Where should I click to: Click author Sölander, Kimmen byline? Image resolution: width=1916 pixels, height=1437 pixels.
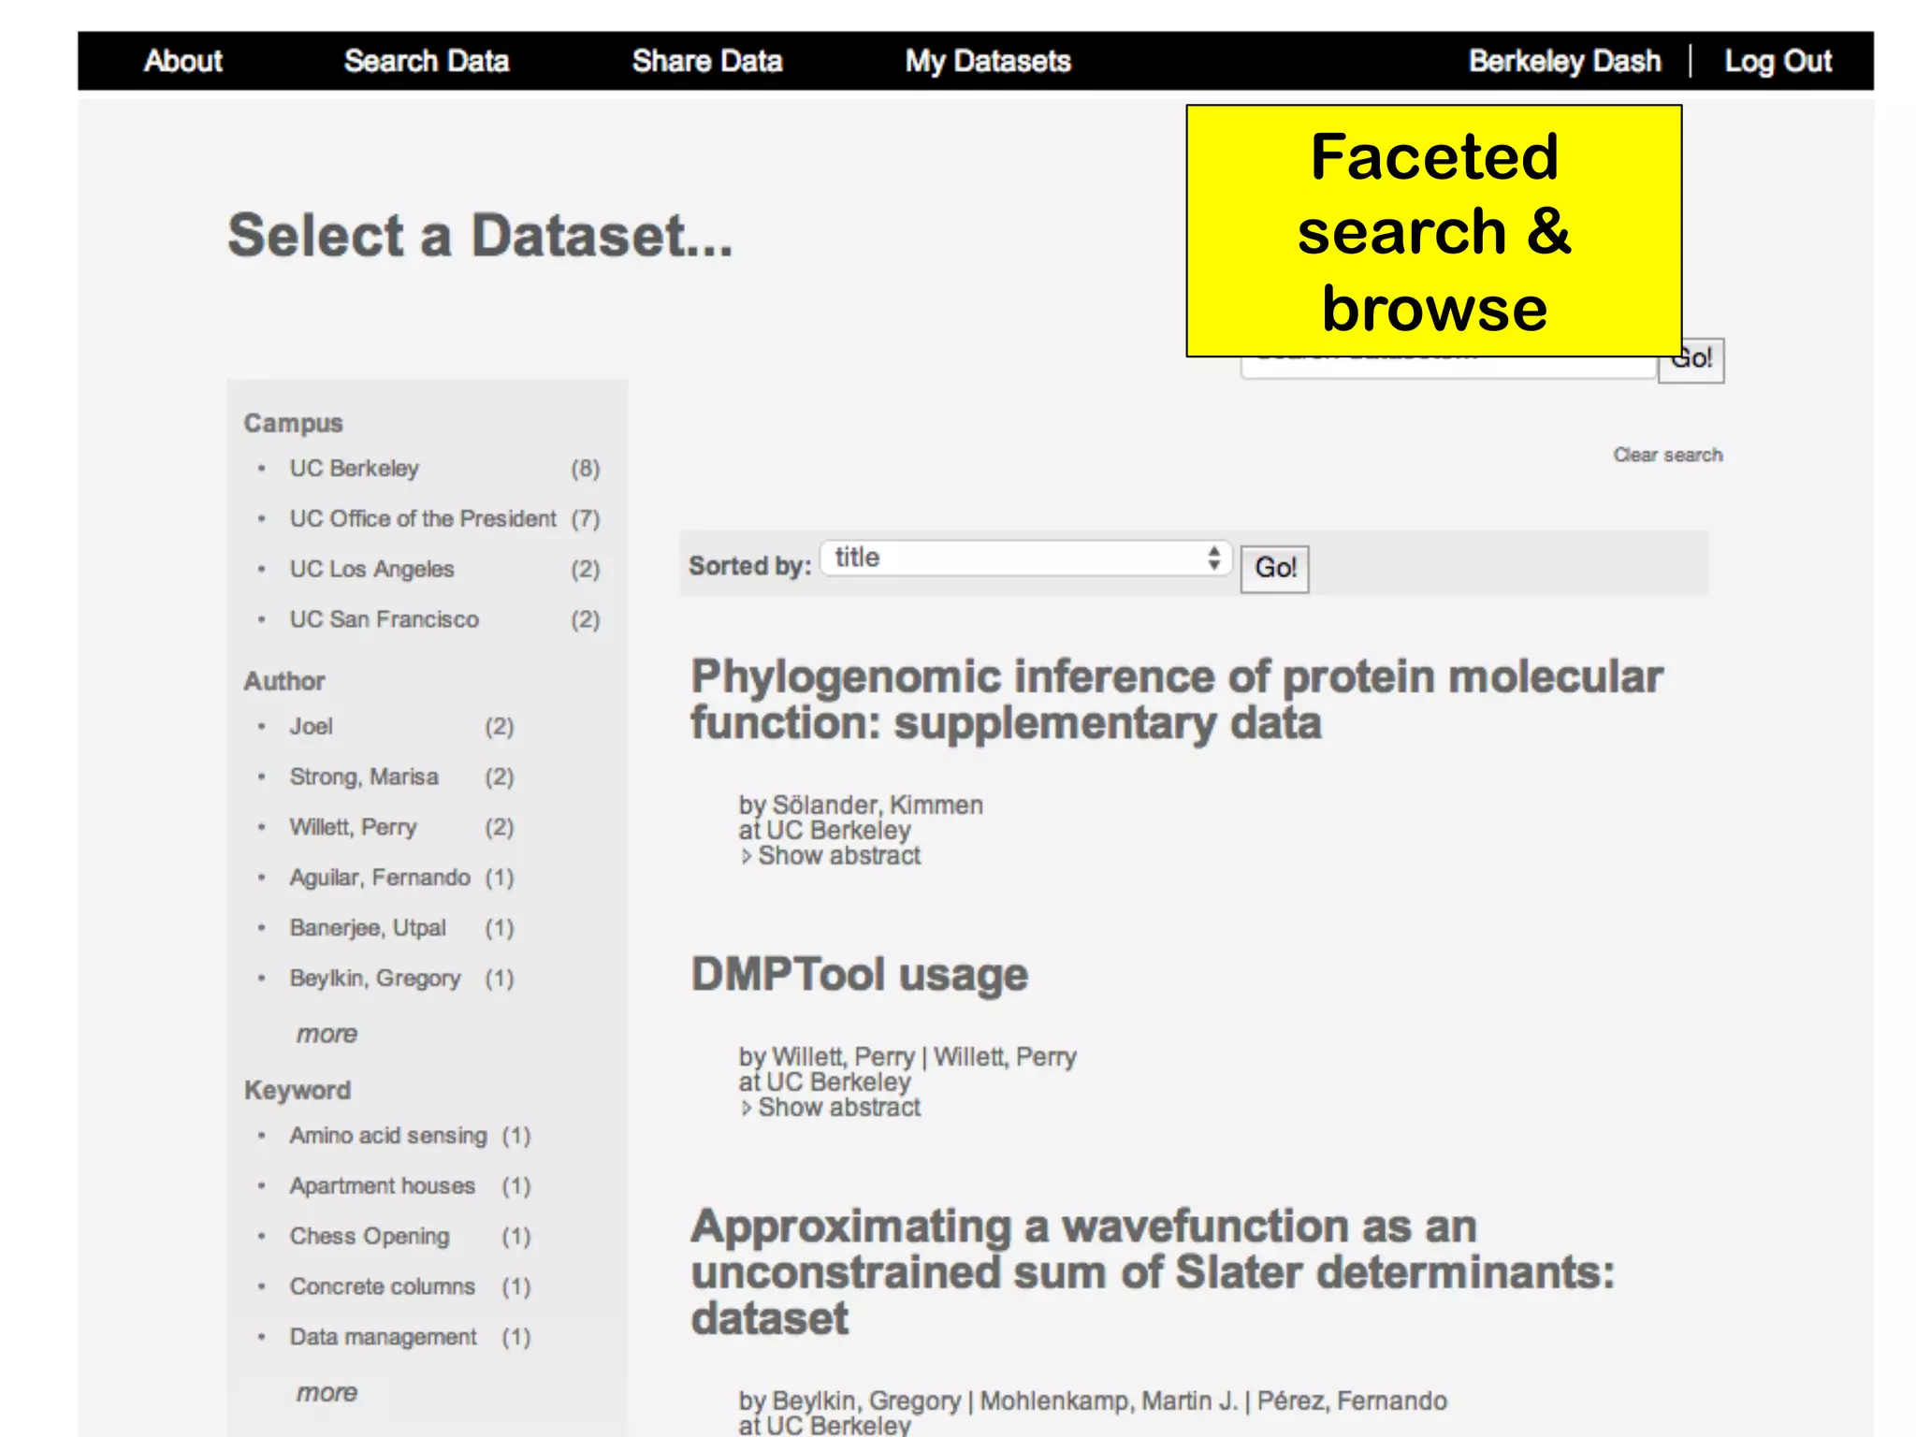pyautogui.click(x=878, y=805)
